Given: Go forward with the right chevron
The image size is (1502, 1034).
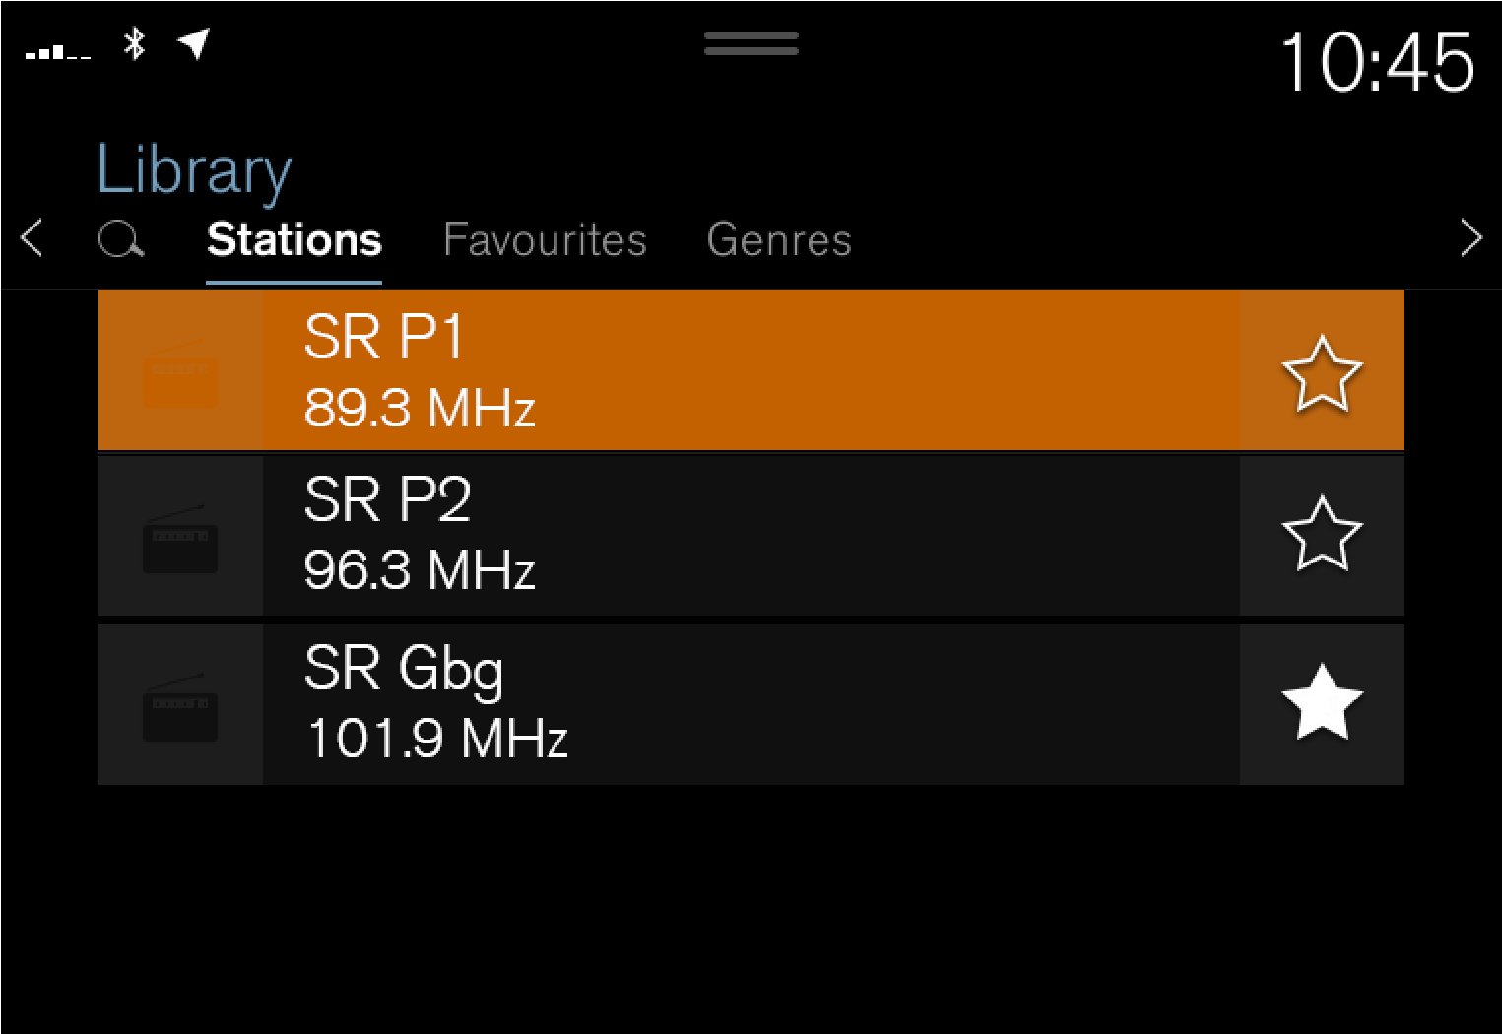Looking at the screenshot, I should click(x=1470, y=238).
